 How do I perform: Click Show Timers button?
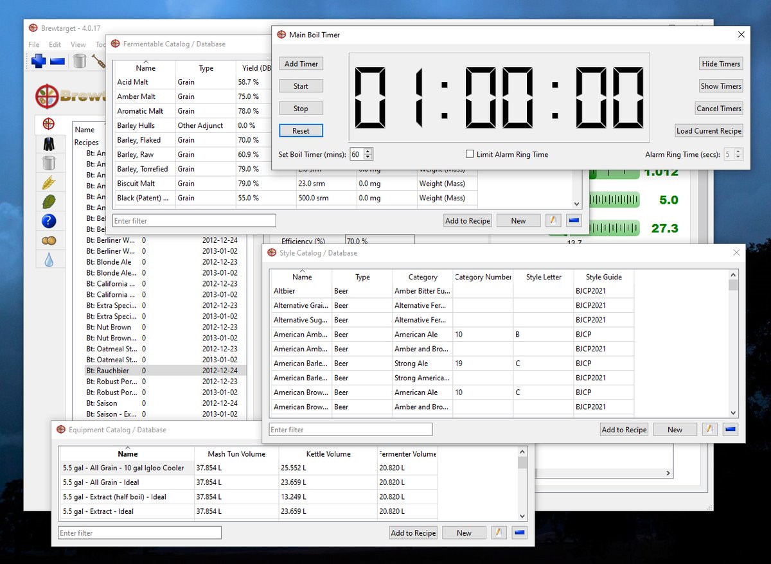click(721, 86)
